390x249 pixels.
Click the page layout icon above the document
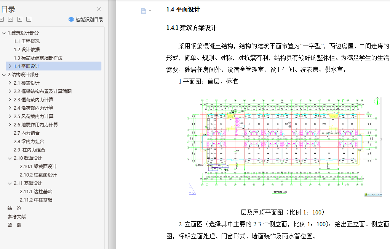[x=144, y=11]
